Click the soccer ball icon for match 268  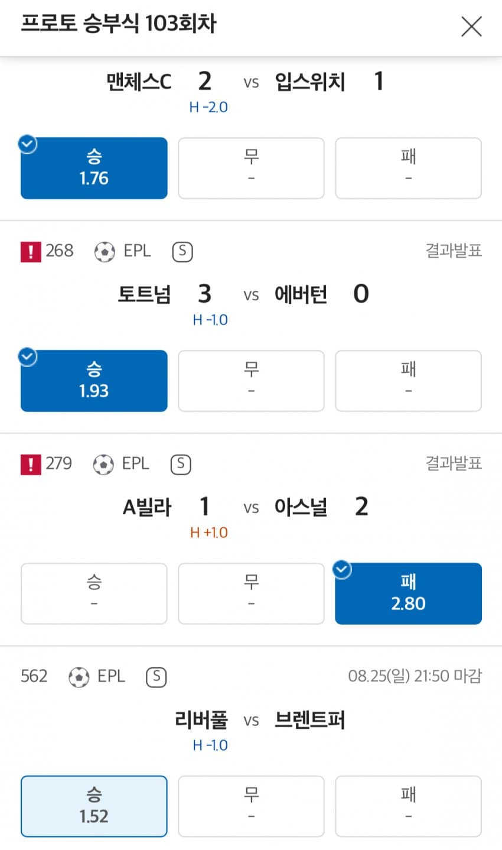105,252
